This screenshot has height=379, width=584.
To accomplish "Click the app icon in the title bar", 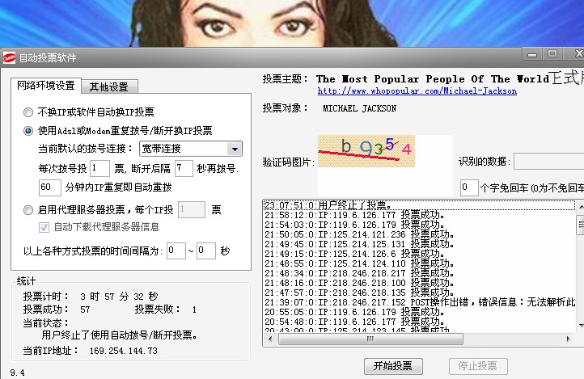I will tap(9, 57).
